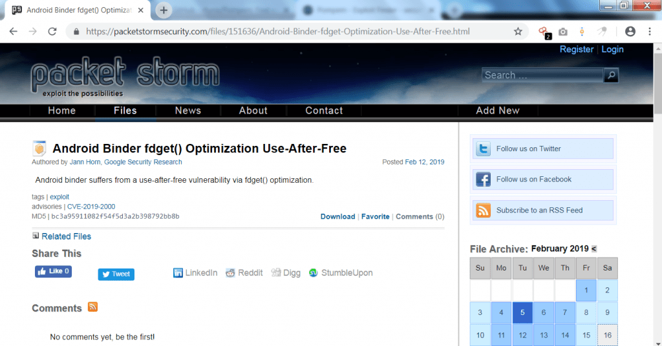Screen dimensions: 662x346
Task: Go to the Home menu
Action: (x=61, y=110)
